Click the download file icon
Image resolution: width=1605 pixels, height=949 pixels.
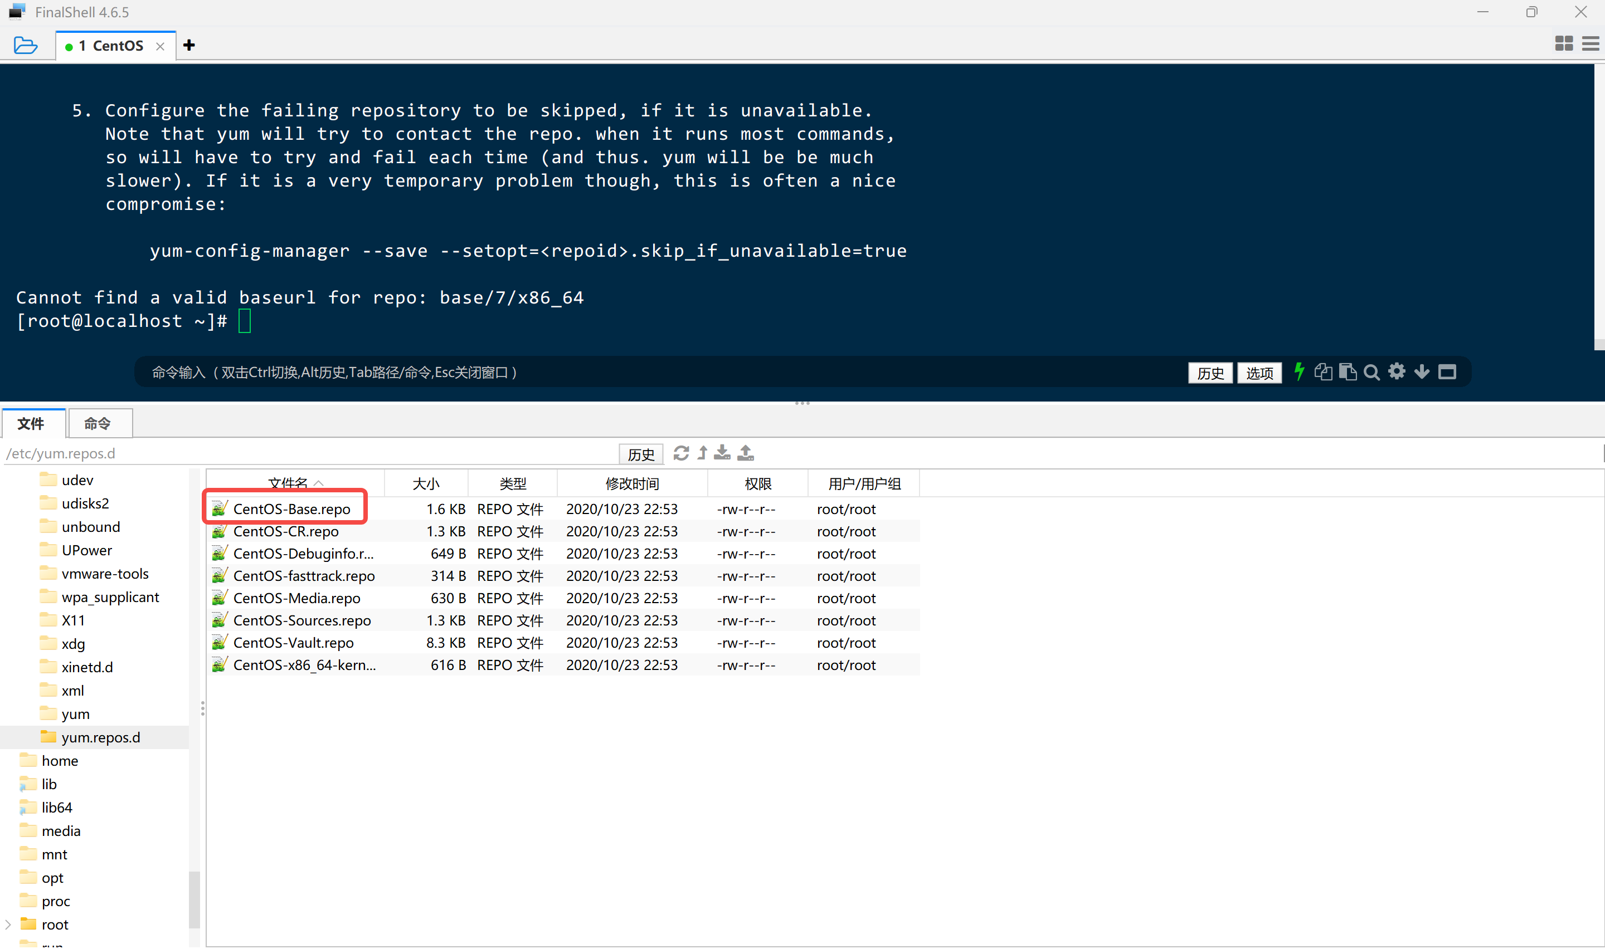point(722,453)
